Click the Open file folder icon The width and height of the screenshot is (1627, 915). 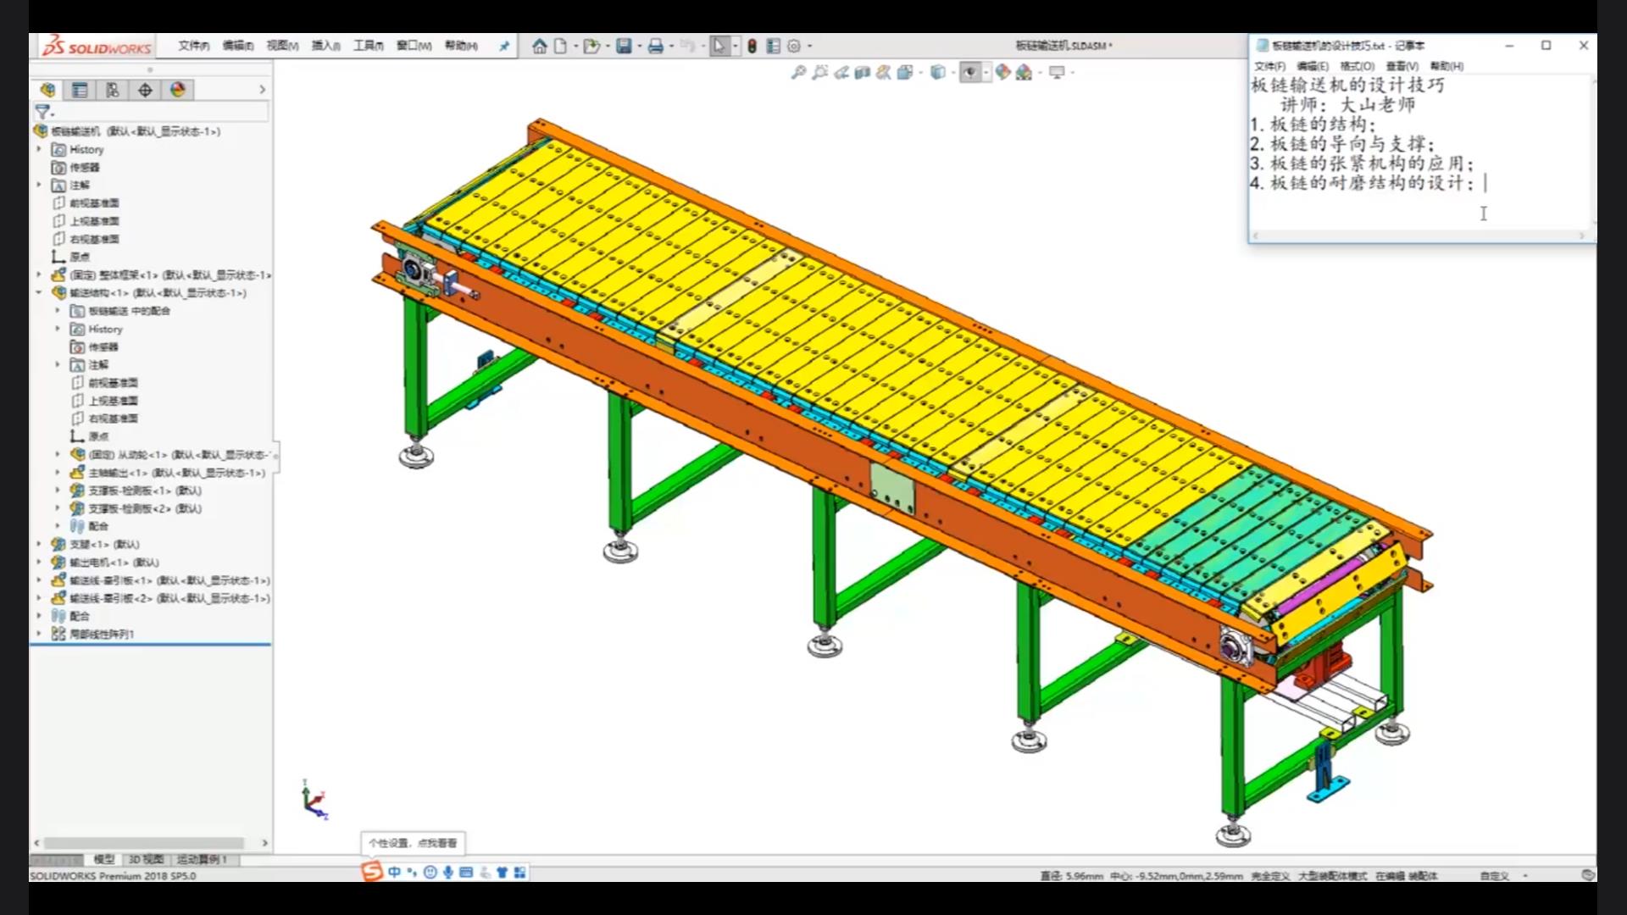pos(591,46)
